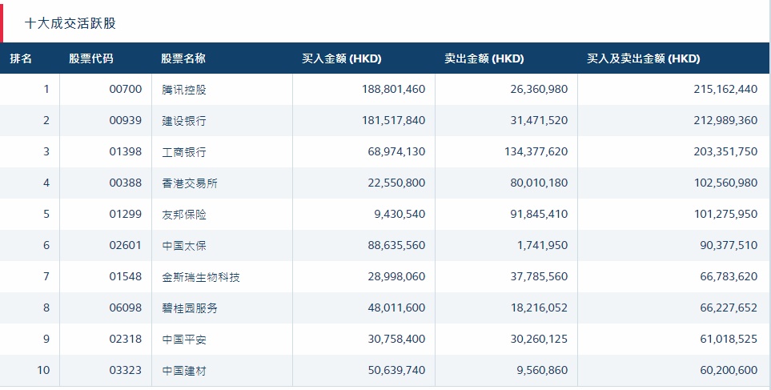Click the 十大成交活跃股 section title

pos(70,23)
